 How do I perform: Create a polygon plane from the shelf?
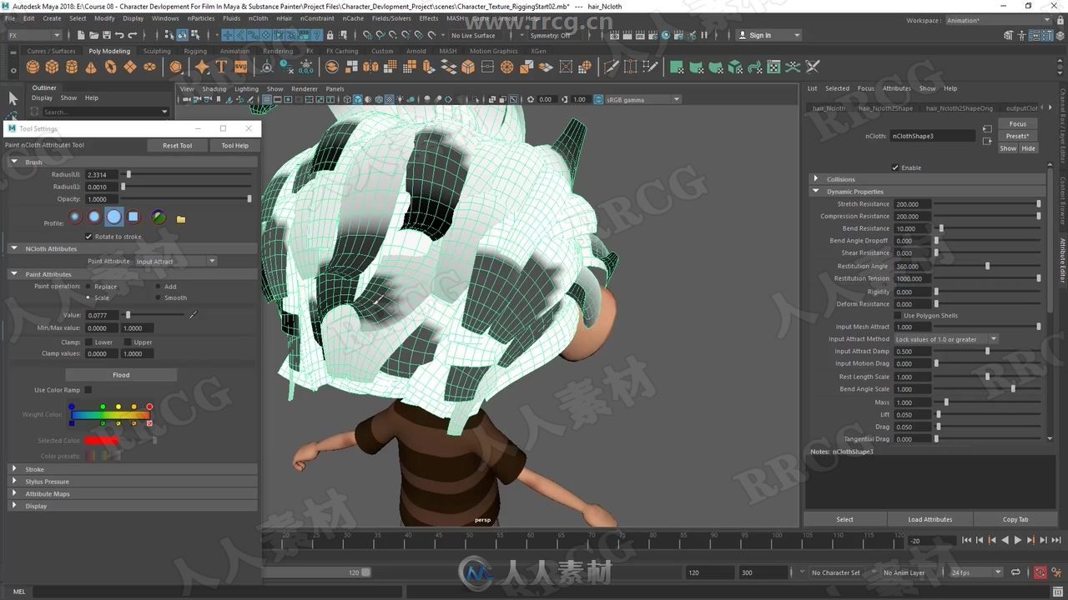click(130, 67)
